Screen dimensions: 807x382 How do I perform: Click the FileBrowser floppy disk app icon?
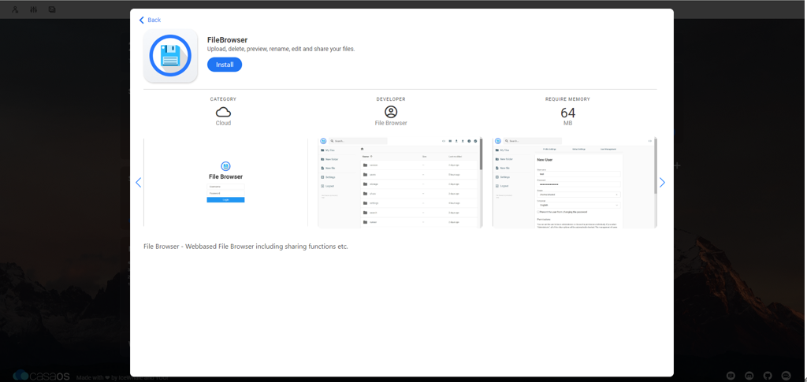[x=170, y=55]
